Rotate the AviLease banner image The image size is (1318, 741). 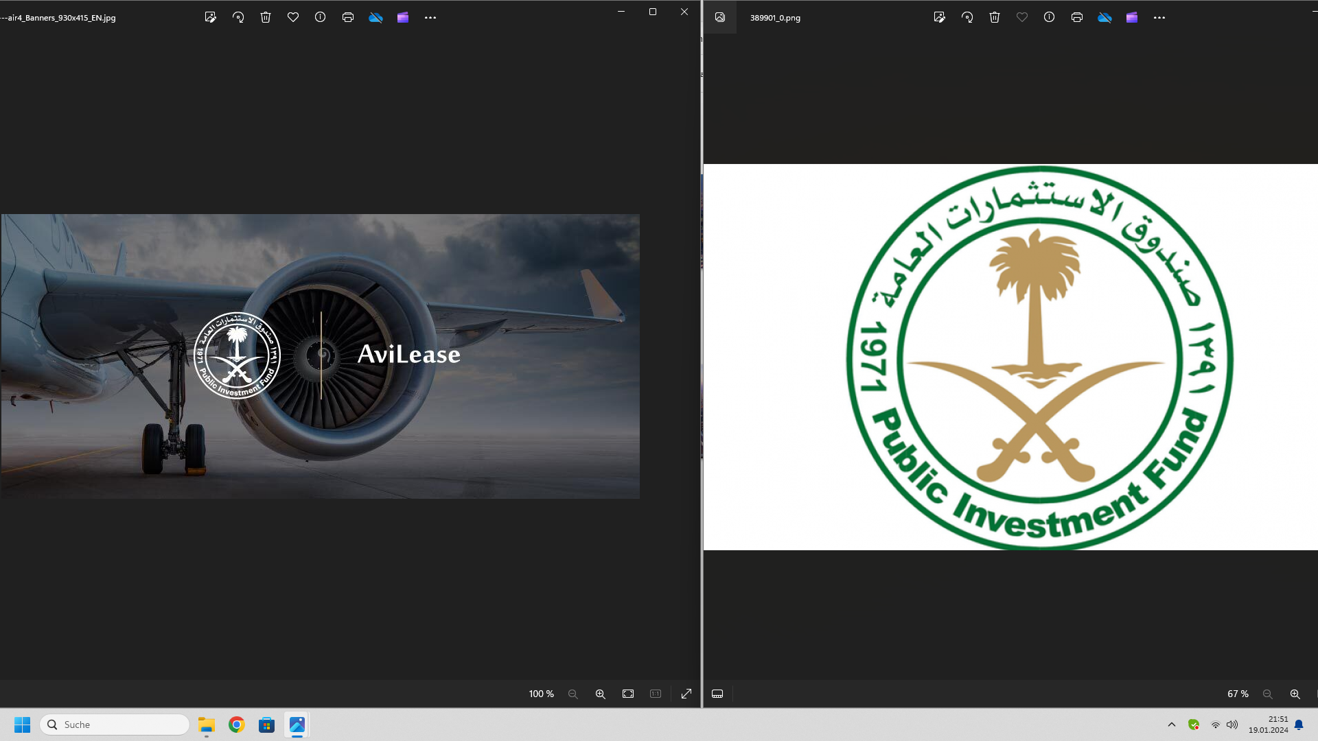point(238,18)
